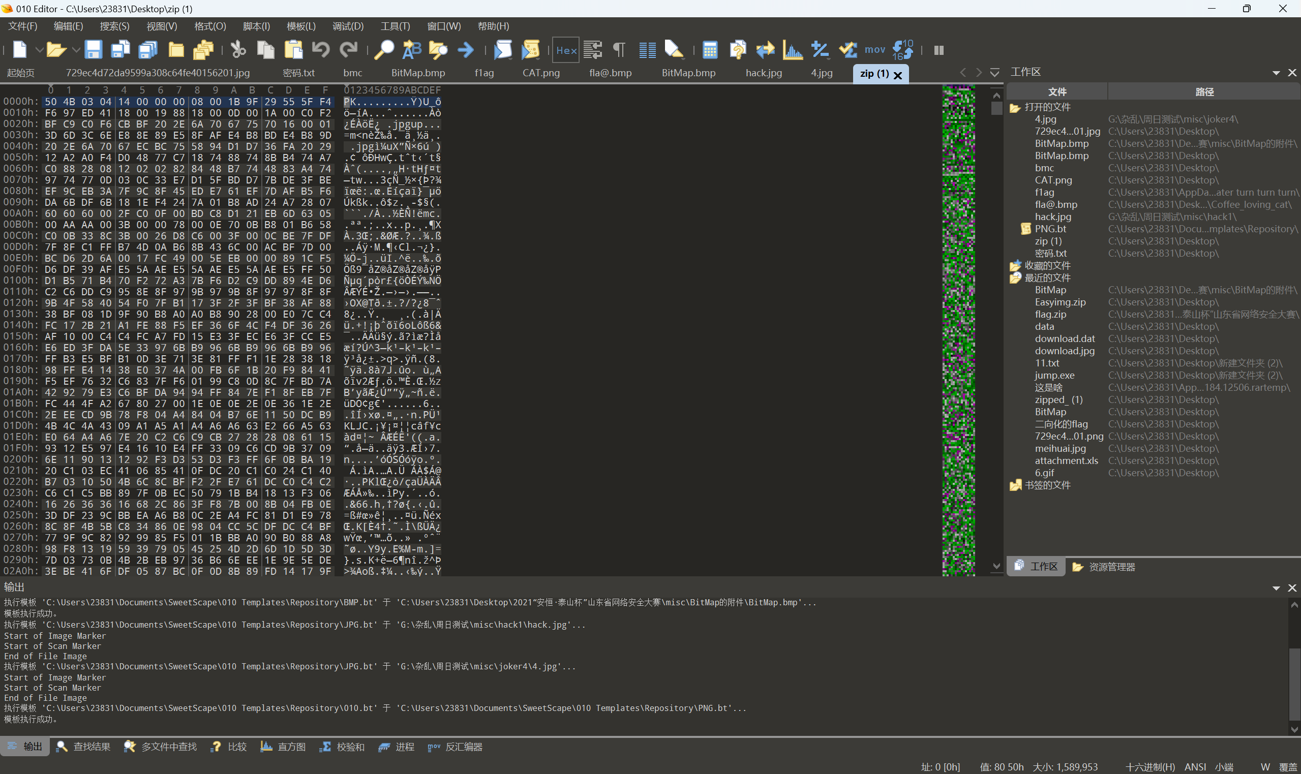
Task: Switch to the 资源管理器 tab
Action: 1104,567
